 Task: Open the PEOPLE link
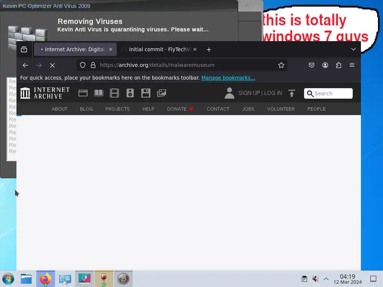tap(316, 109)
